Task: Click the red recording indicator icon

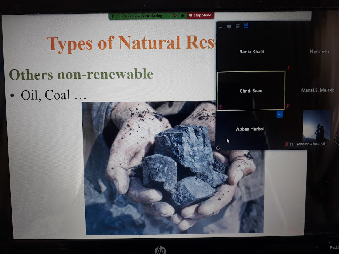Action: [175, 16]
